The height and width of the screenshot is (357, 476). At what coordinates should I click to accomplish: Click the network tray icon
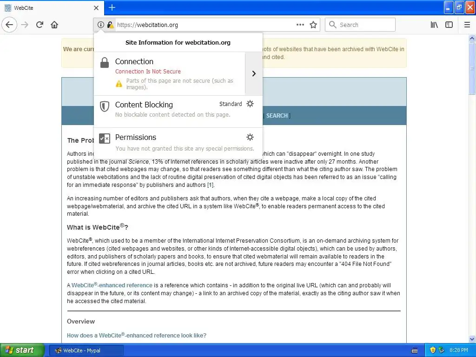tap(442, 350)
